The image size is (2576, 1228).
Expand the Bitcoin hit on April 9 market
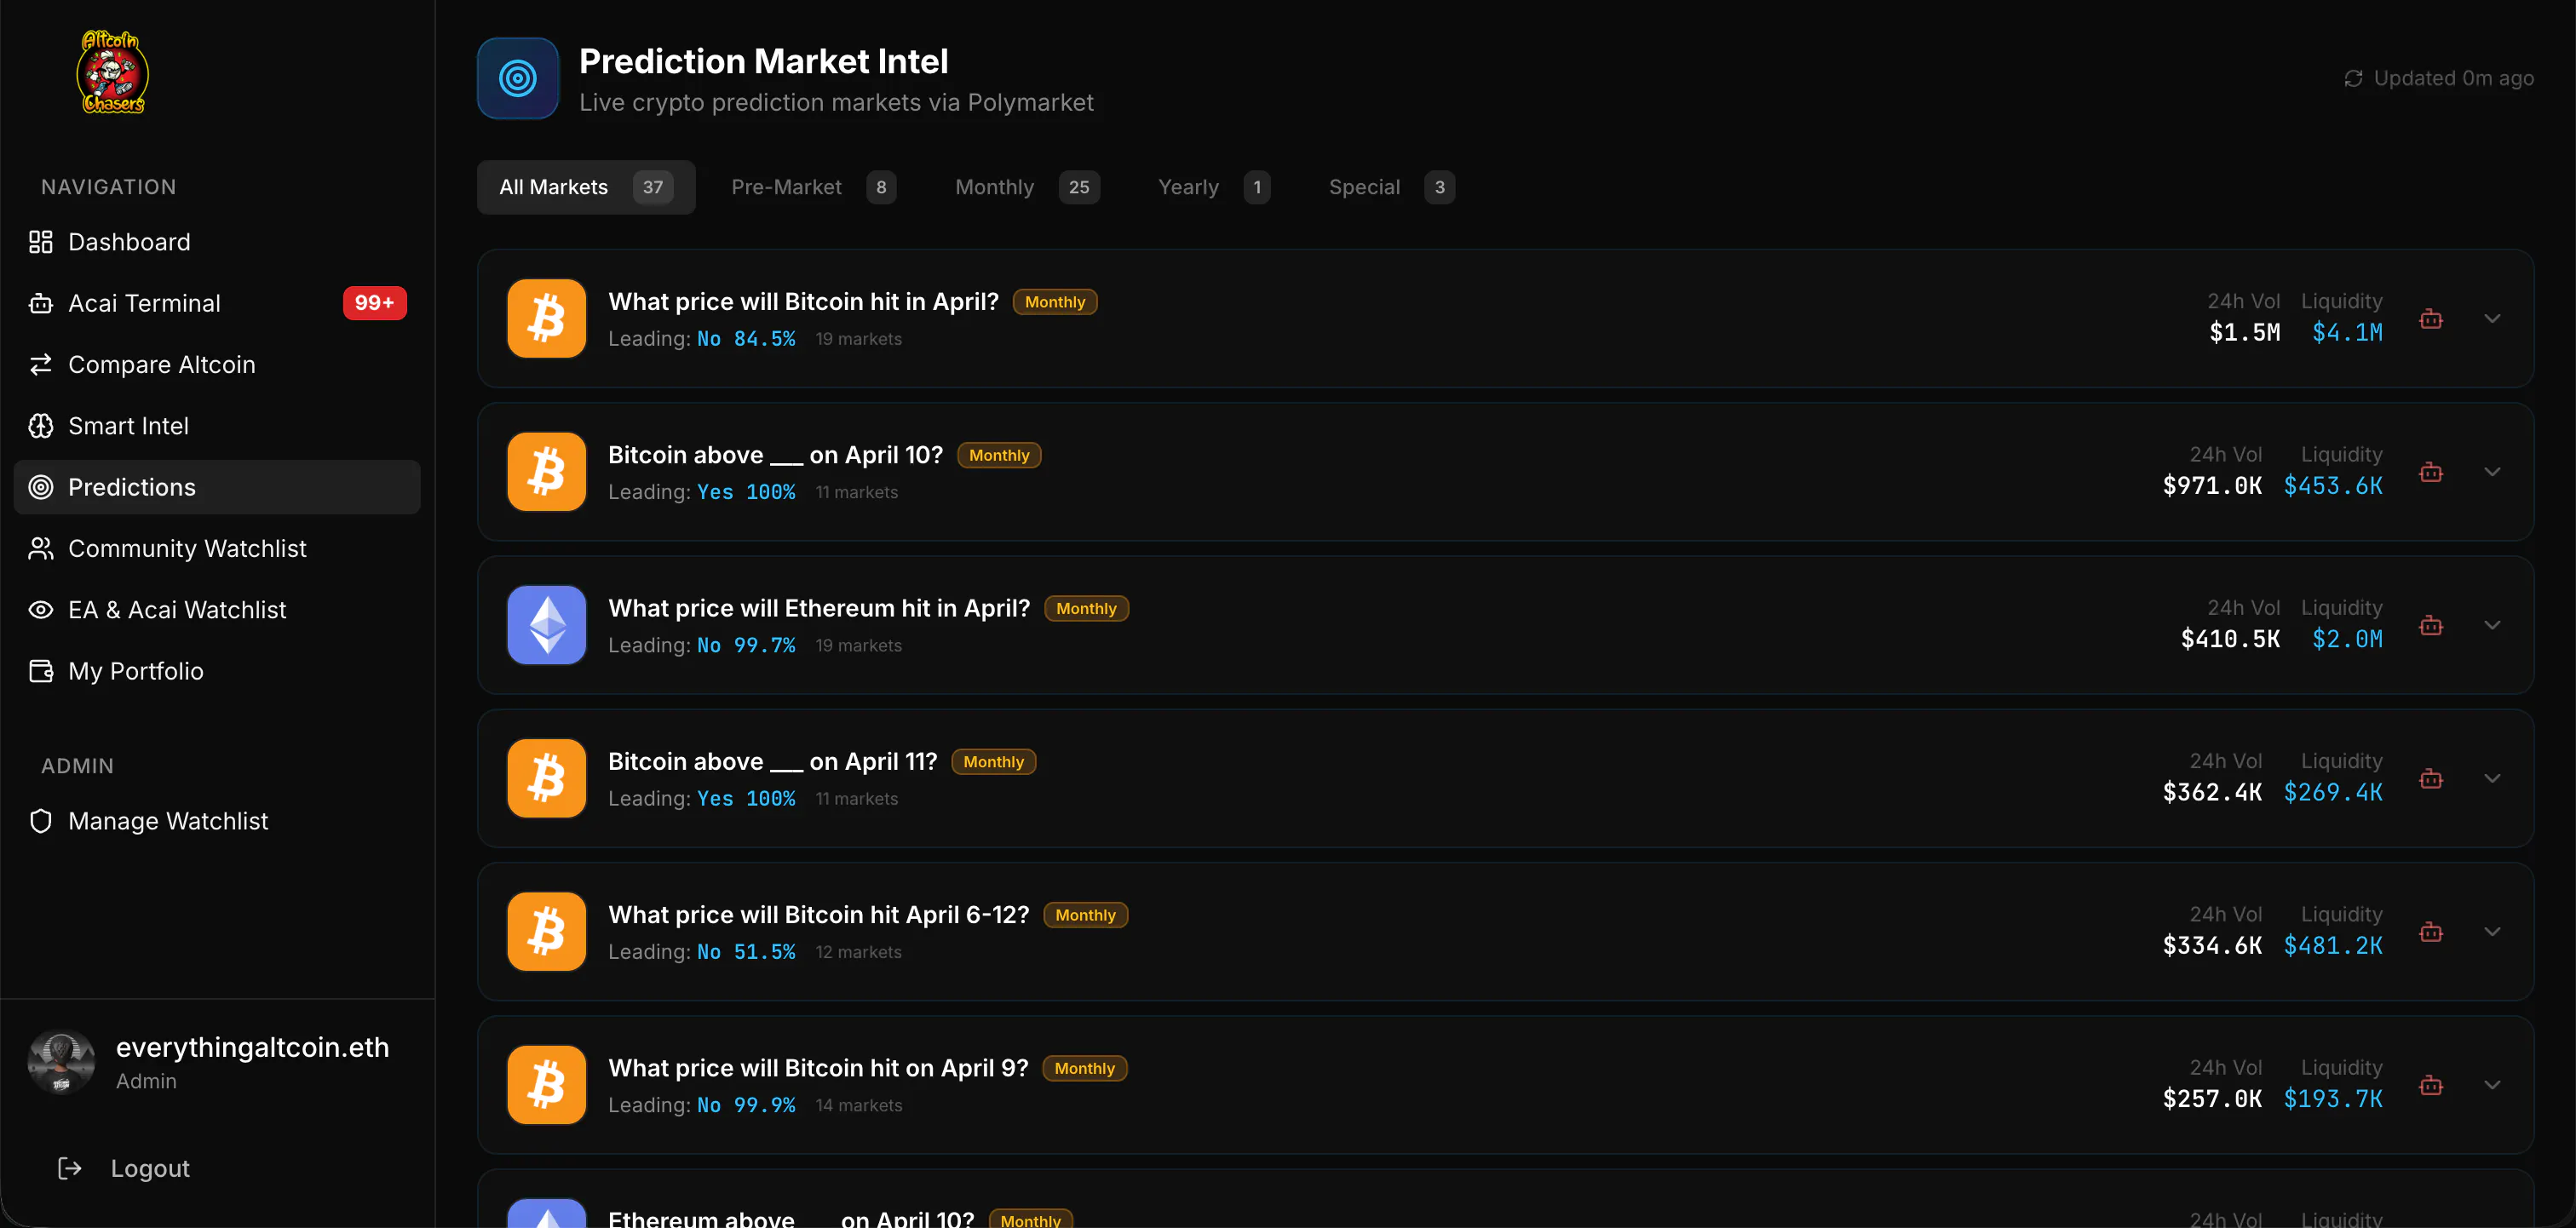coord(2493,1086)
